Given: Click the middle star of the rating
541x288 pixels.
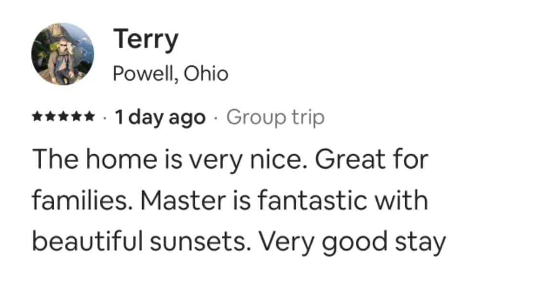Looking at the screenshot, I should [x=63, y=117].
